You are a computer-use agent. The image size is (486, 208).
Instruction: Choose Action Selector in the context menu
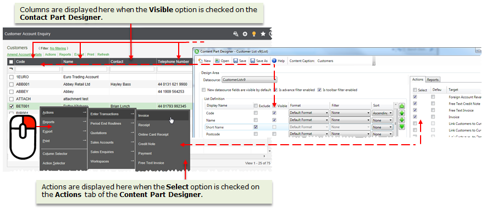pos(64,163)
